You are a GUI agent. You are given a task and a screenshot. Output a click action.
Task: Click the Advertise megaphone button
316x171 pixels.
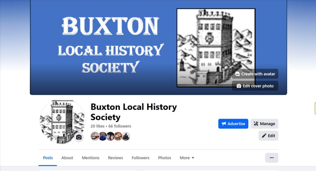[233, 124]
